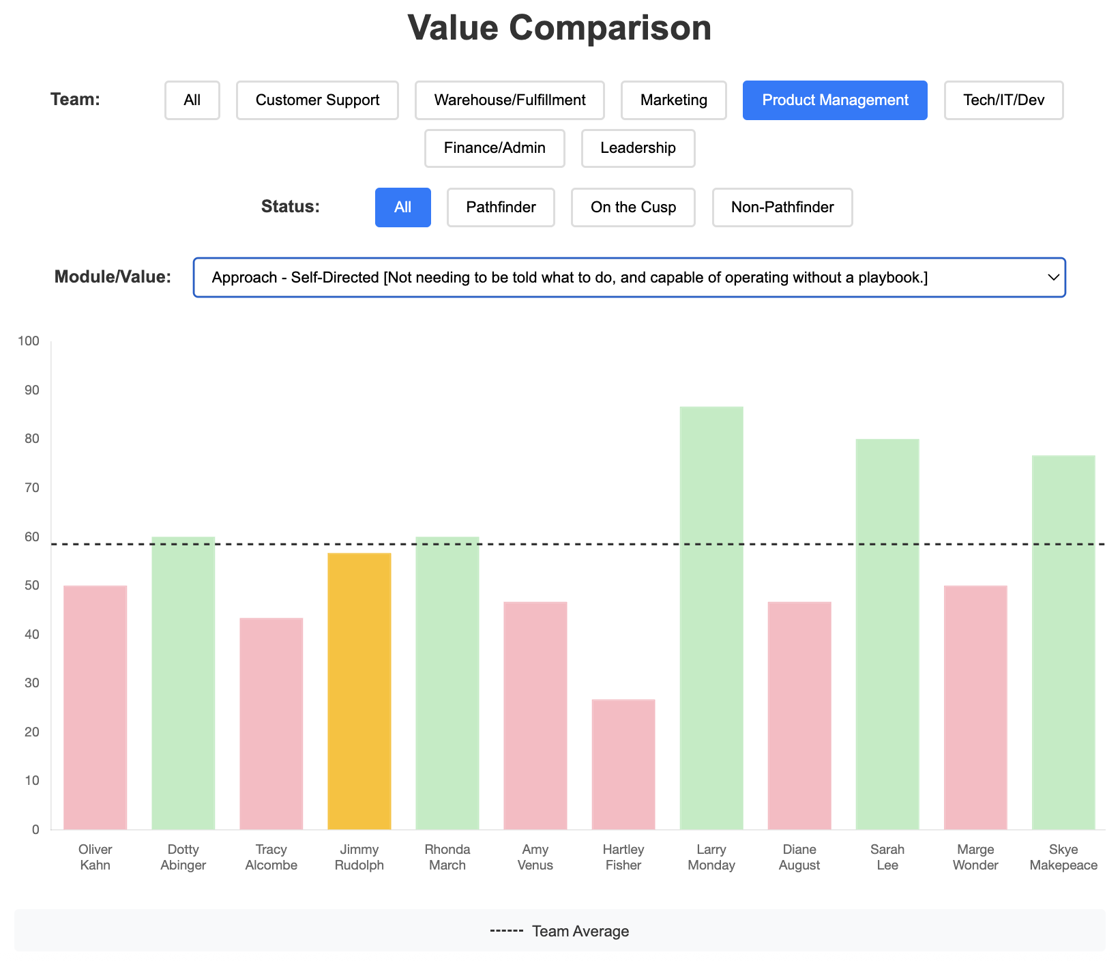Switch team to Tech/IT/Dev

tap(1003, 100)
